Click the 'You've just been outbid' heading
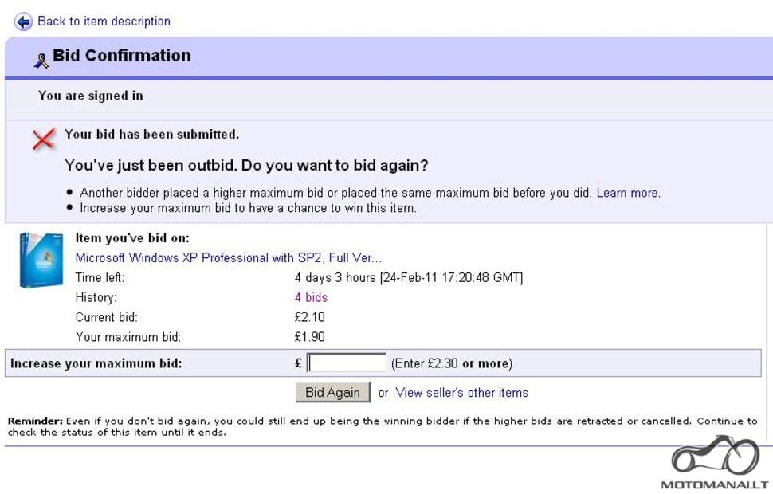Viewport: 773px width, 494px height. [x=246, y=165]
